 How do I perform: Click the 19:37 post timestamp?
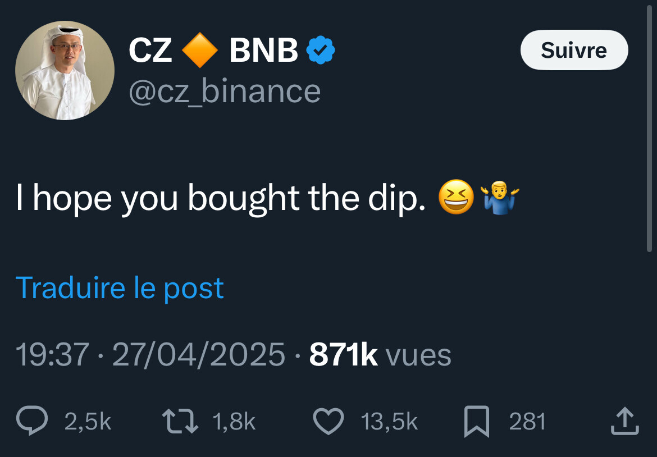52,355
